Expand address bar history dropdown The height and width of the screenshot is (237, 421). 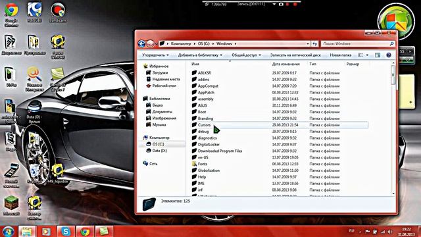308,43
